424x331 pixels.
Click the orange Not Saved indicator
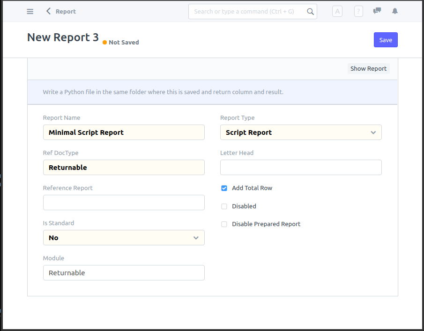(120, 42)
